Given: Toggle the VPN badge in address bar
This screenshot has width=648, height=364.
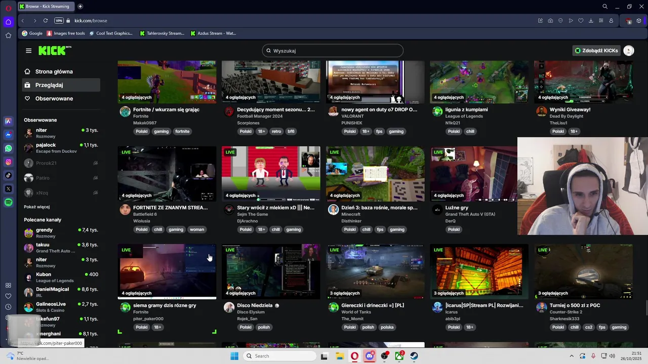Looking at the screenshot, I should 59,21.
